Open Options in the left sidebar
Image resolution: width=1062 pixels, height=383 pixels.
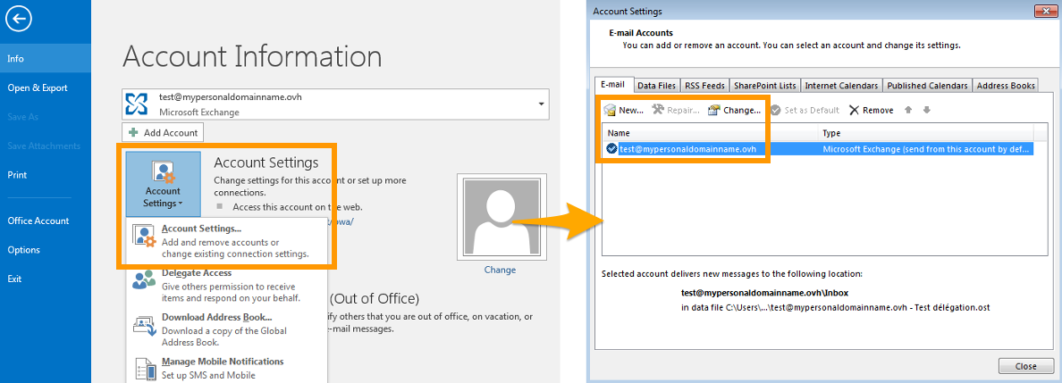[x=23, y=250]
